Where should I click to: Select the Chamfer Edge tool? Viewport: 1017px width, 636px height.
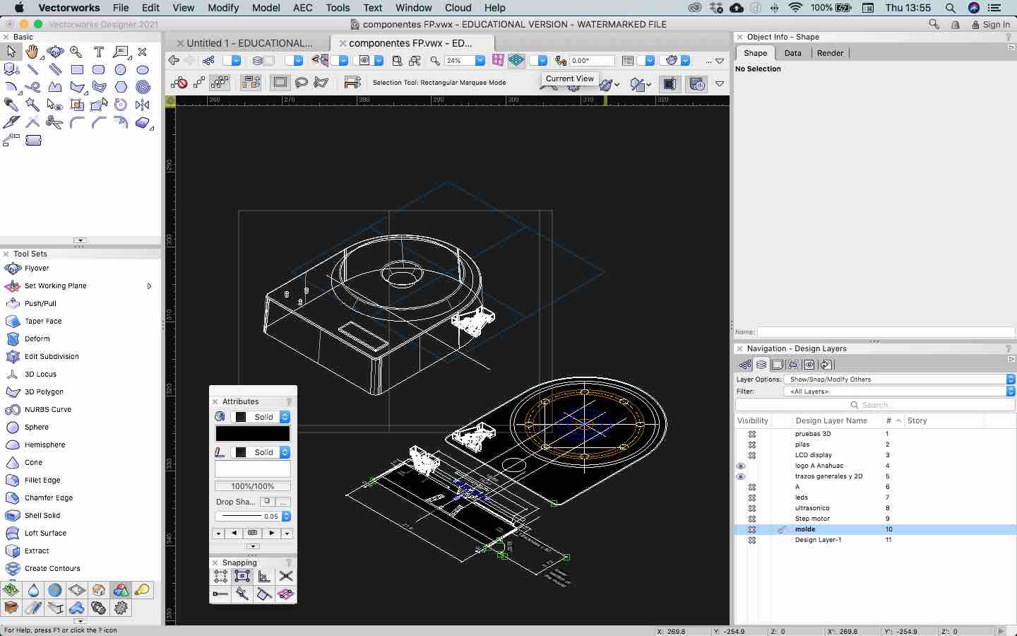pos(49,497)
